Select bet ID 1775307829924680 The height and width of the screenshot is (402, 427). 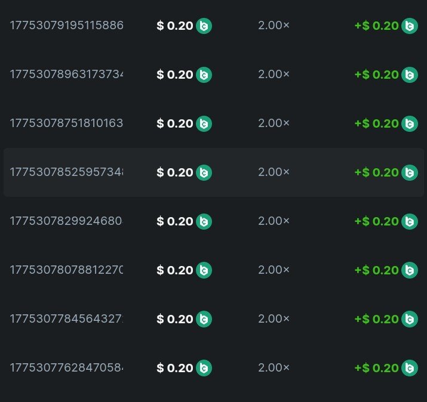pos(66,221)
